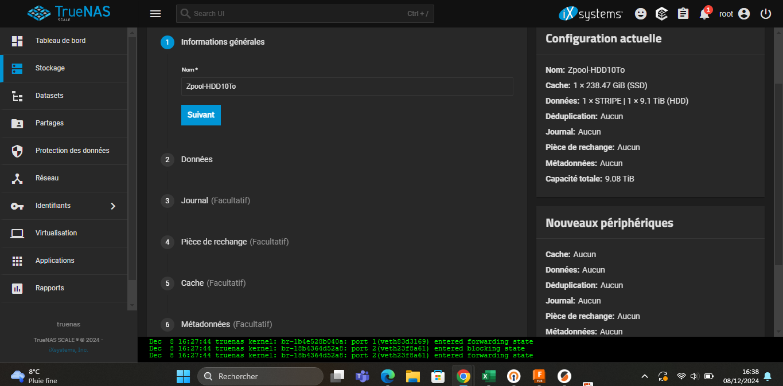
Task: Open Protection des données section
Action: (x=64, y=151)
